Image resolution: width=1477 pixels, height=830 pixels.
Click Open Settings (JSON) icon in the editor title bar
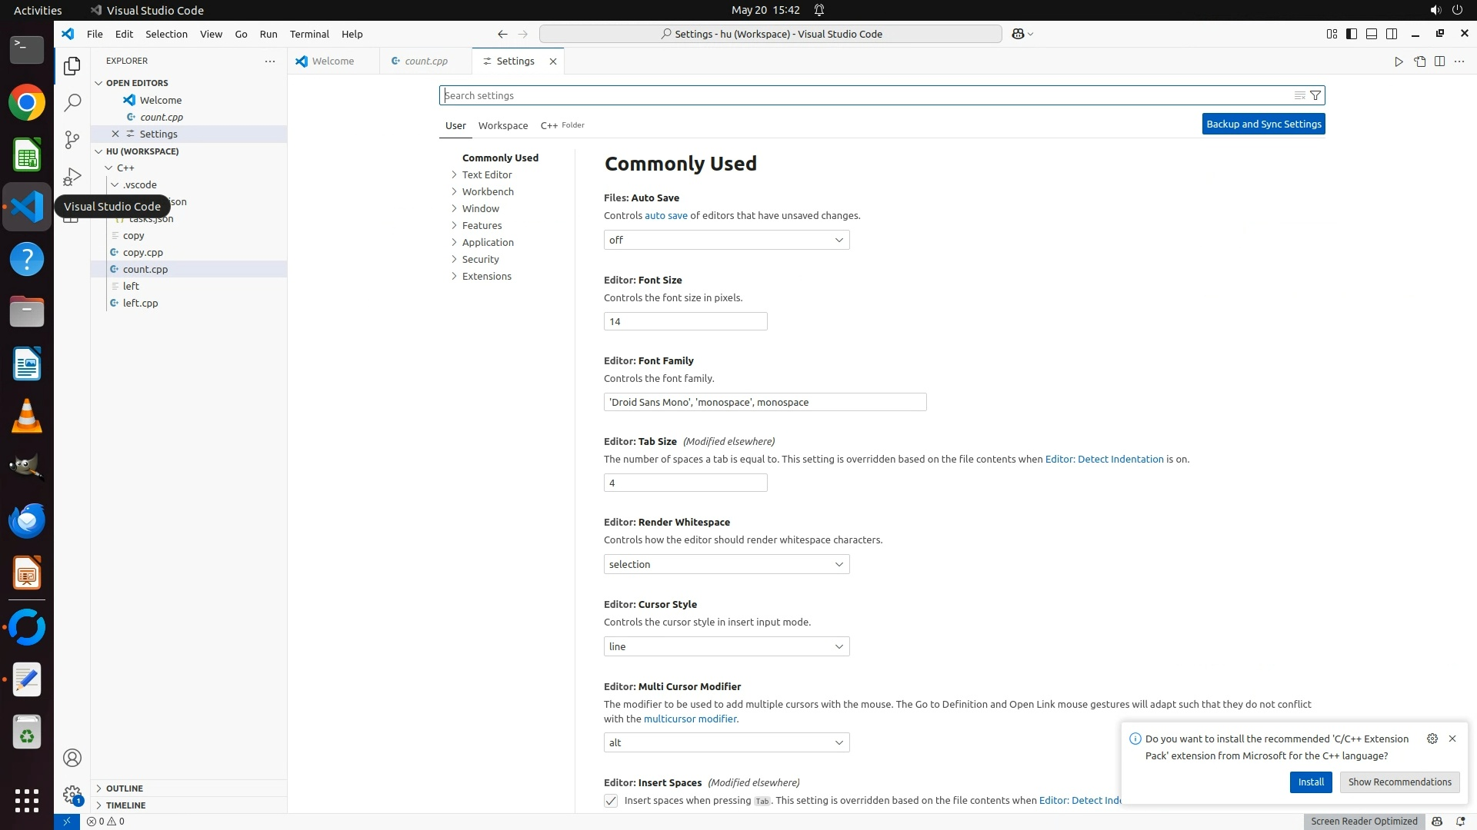1419,61
